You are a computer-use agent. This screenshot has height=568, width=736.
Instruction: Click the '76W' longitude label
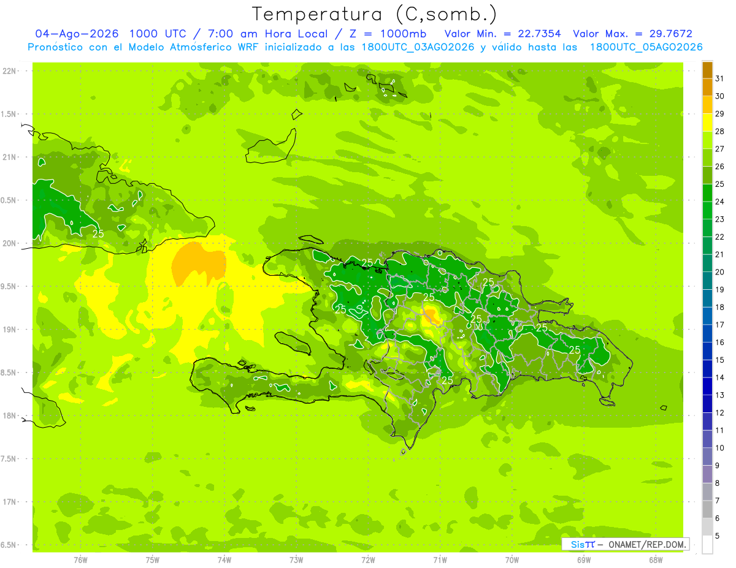click(x=80, y=560)
